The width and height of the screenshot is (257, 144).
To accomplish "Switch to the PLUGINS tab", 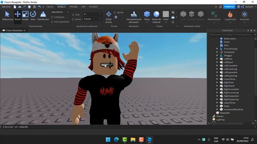I will (x=94, y=7).
